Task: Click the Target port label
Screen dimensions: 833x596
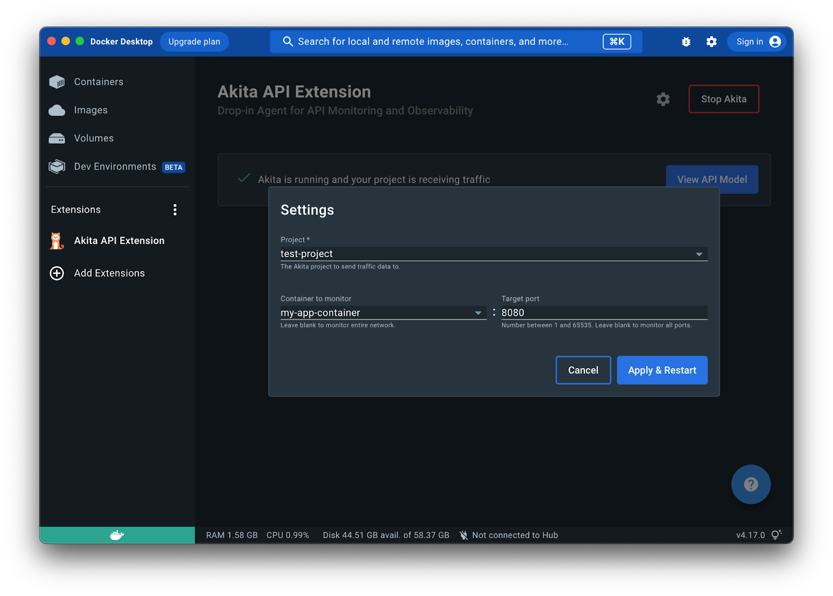Action: tap(520, 299)
